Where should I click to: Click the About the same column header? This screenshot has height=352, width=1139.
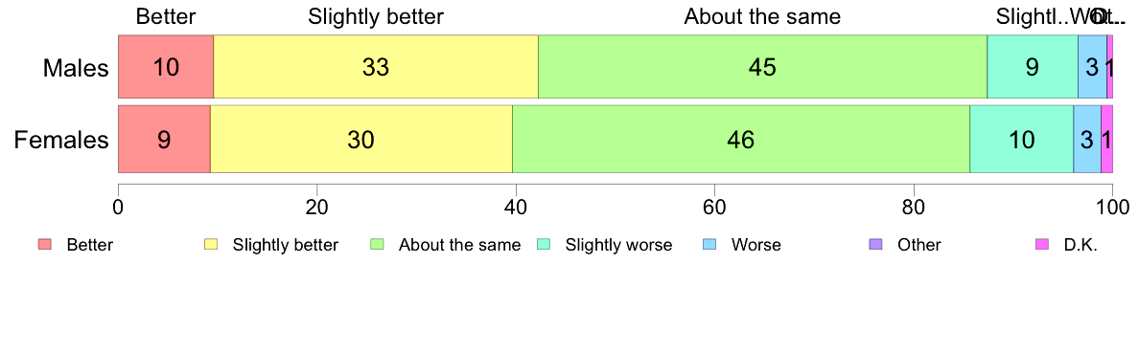762,16
